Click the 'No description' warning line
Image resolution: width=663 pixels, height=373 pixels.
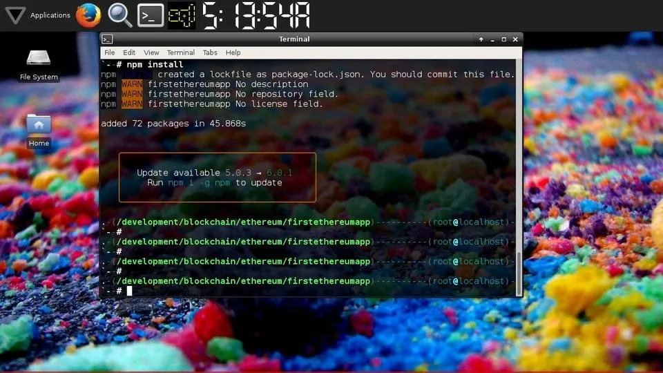click(x=204, y=84)
